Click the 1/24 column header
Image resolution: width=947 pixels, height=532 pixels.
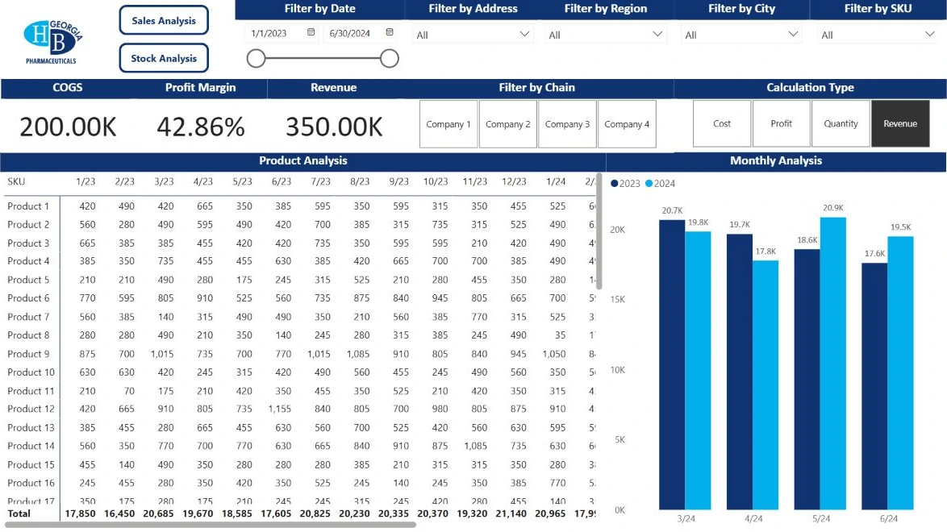(556, 181)
